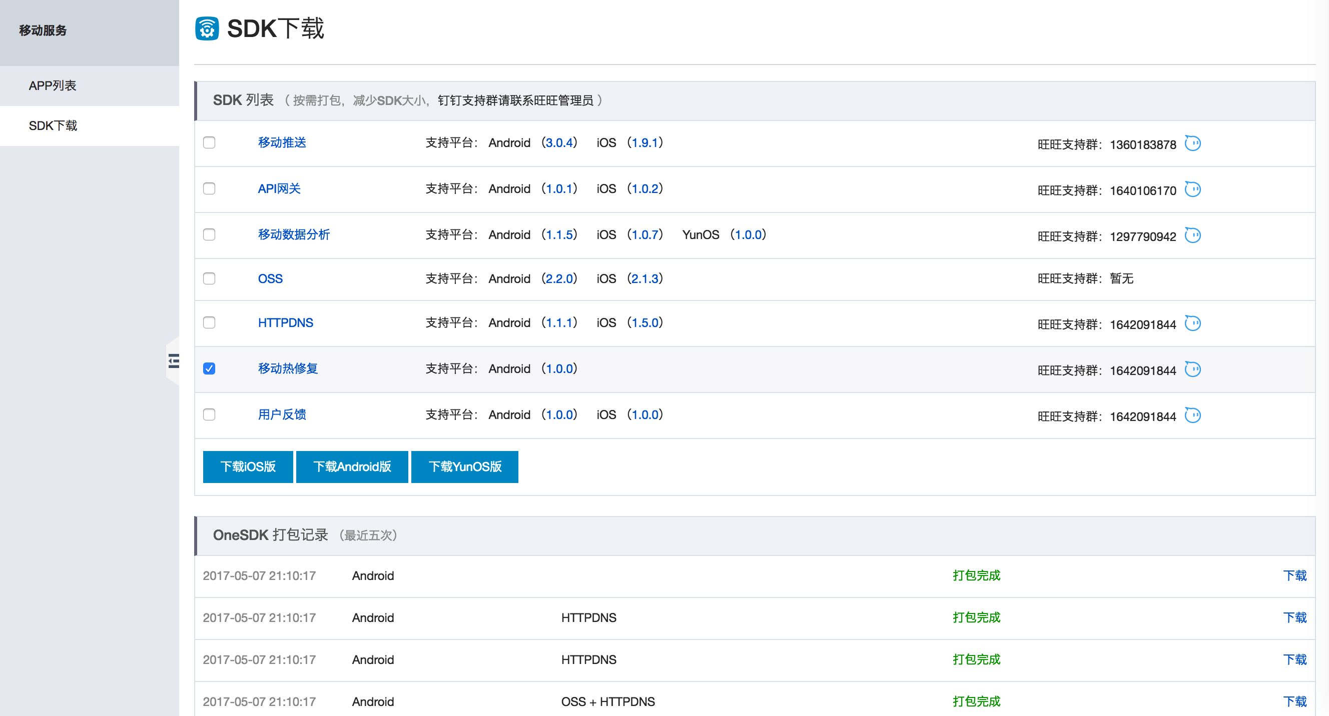
Task: Open the Wangwang chat for 移动数据分析 support group
Action: tap(1193, 235)
